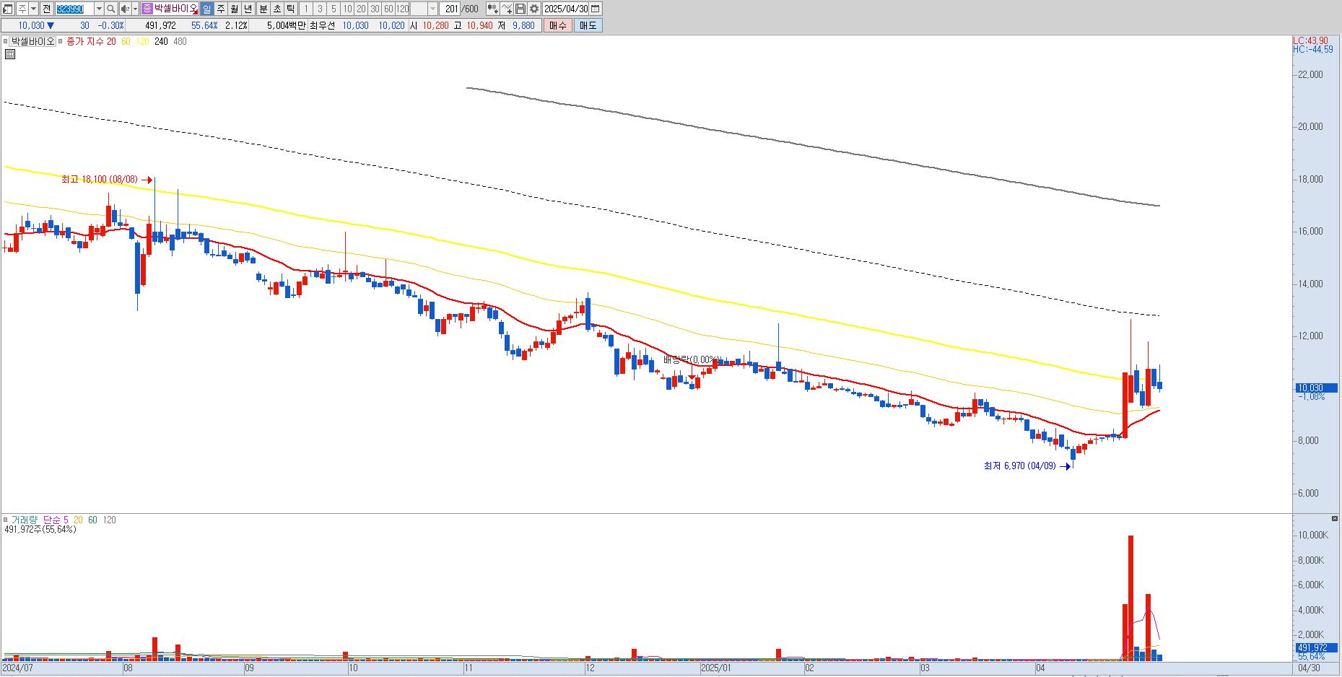Click the 전 button beside stock code
This screenshot has width=1342, height=677.
tap(47, 9)
